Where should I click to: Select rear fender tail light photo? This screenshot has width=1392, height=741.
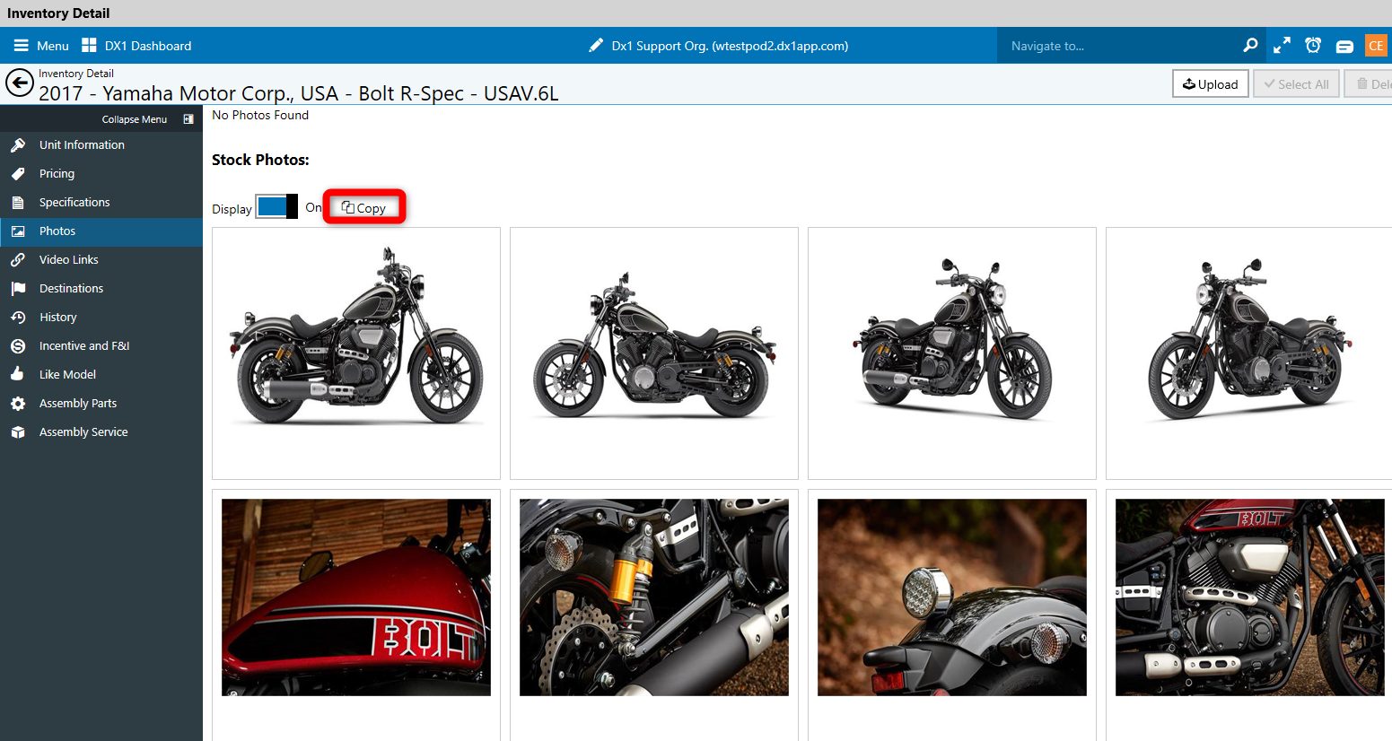[x=952, y=597]
